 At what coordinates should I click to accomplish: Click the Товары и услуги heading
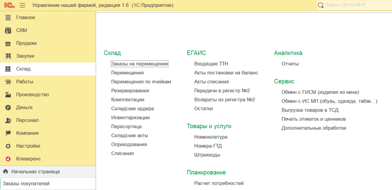(x=209, y=126)
